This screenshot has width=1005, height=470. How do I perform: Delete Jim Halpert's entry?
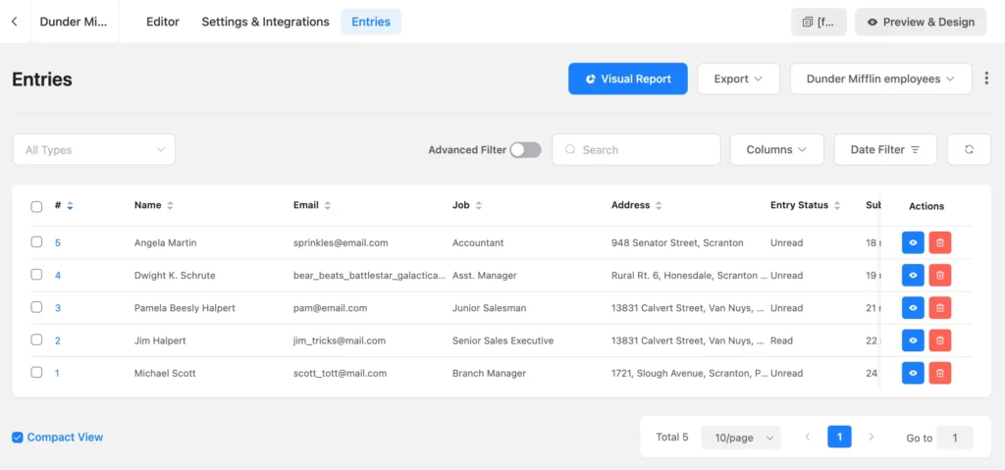click(x=940, y=340)
